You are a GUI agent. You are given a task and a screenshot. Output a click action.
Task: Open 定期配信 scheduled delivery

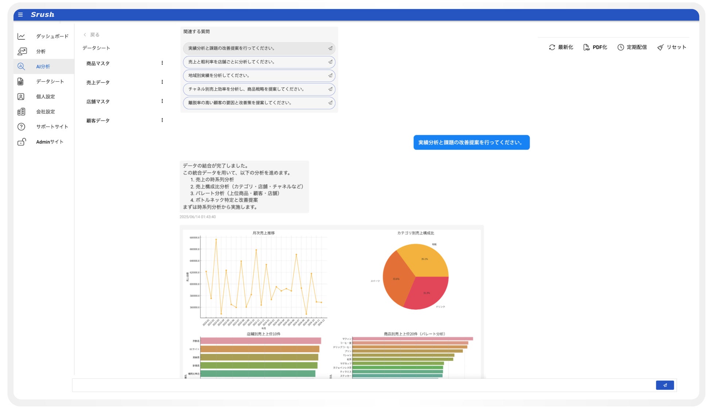(x=632, y=47)
